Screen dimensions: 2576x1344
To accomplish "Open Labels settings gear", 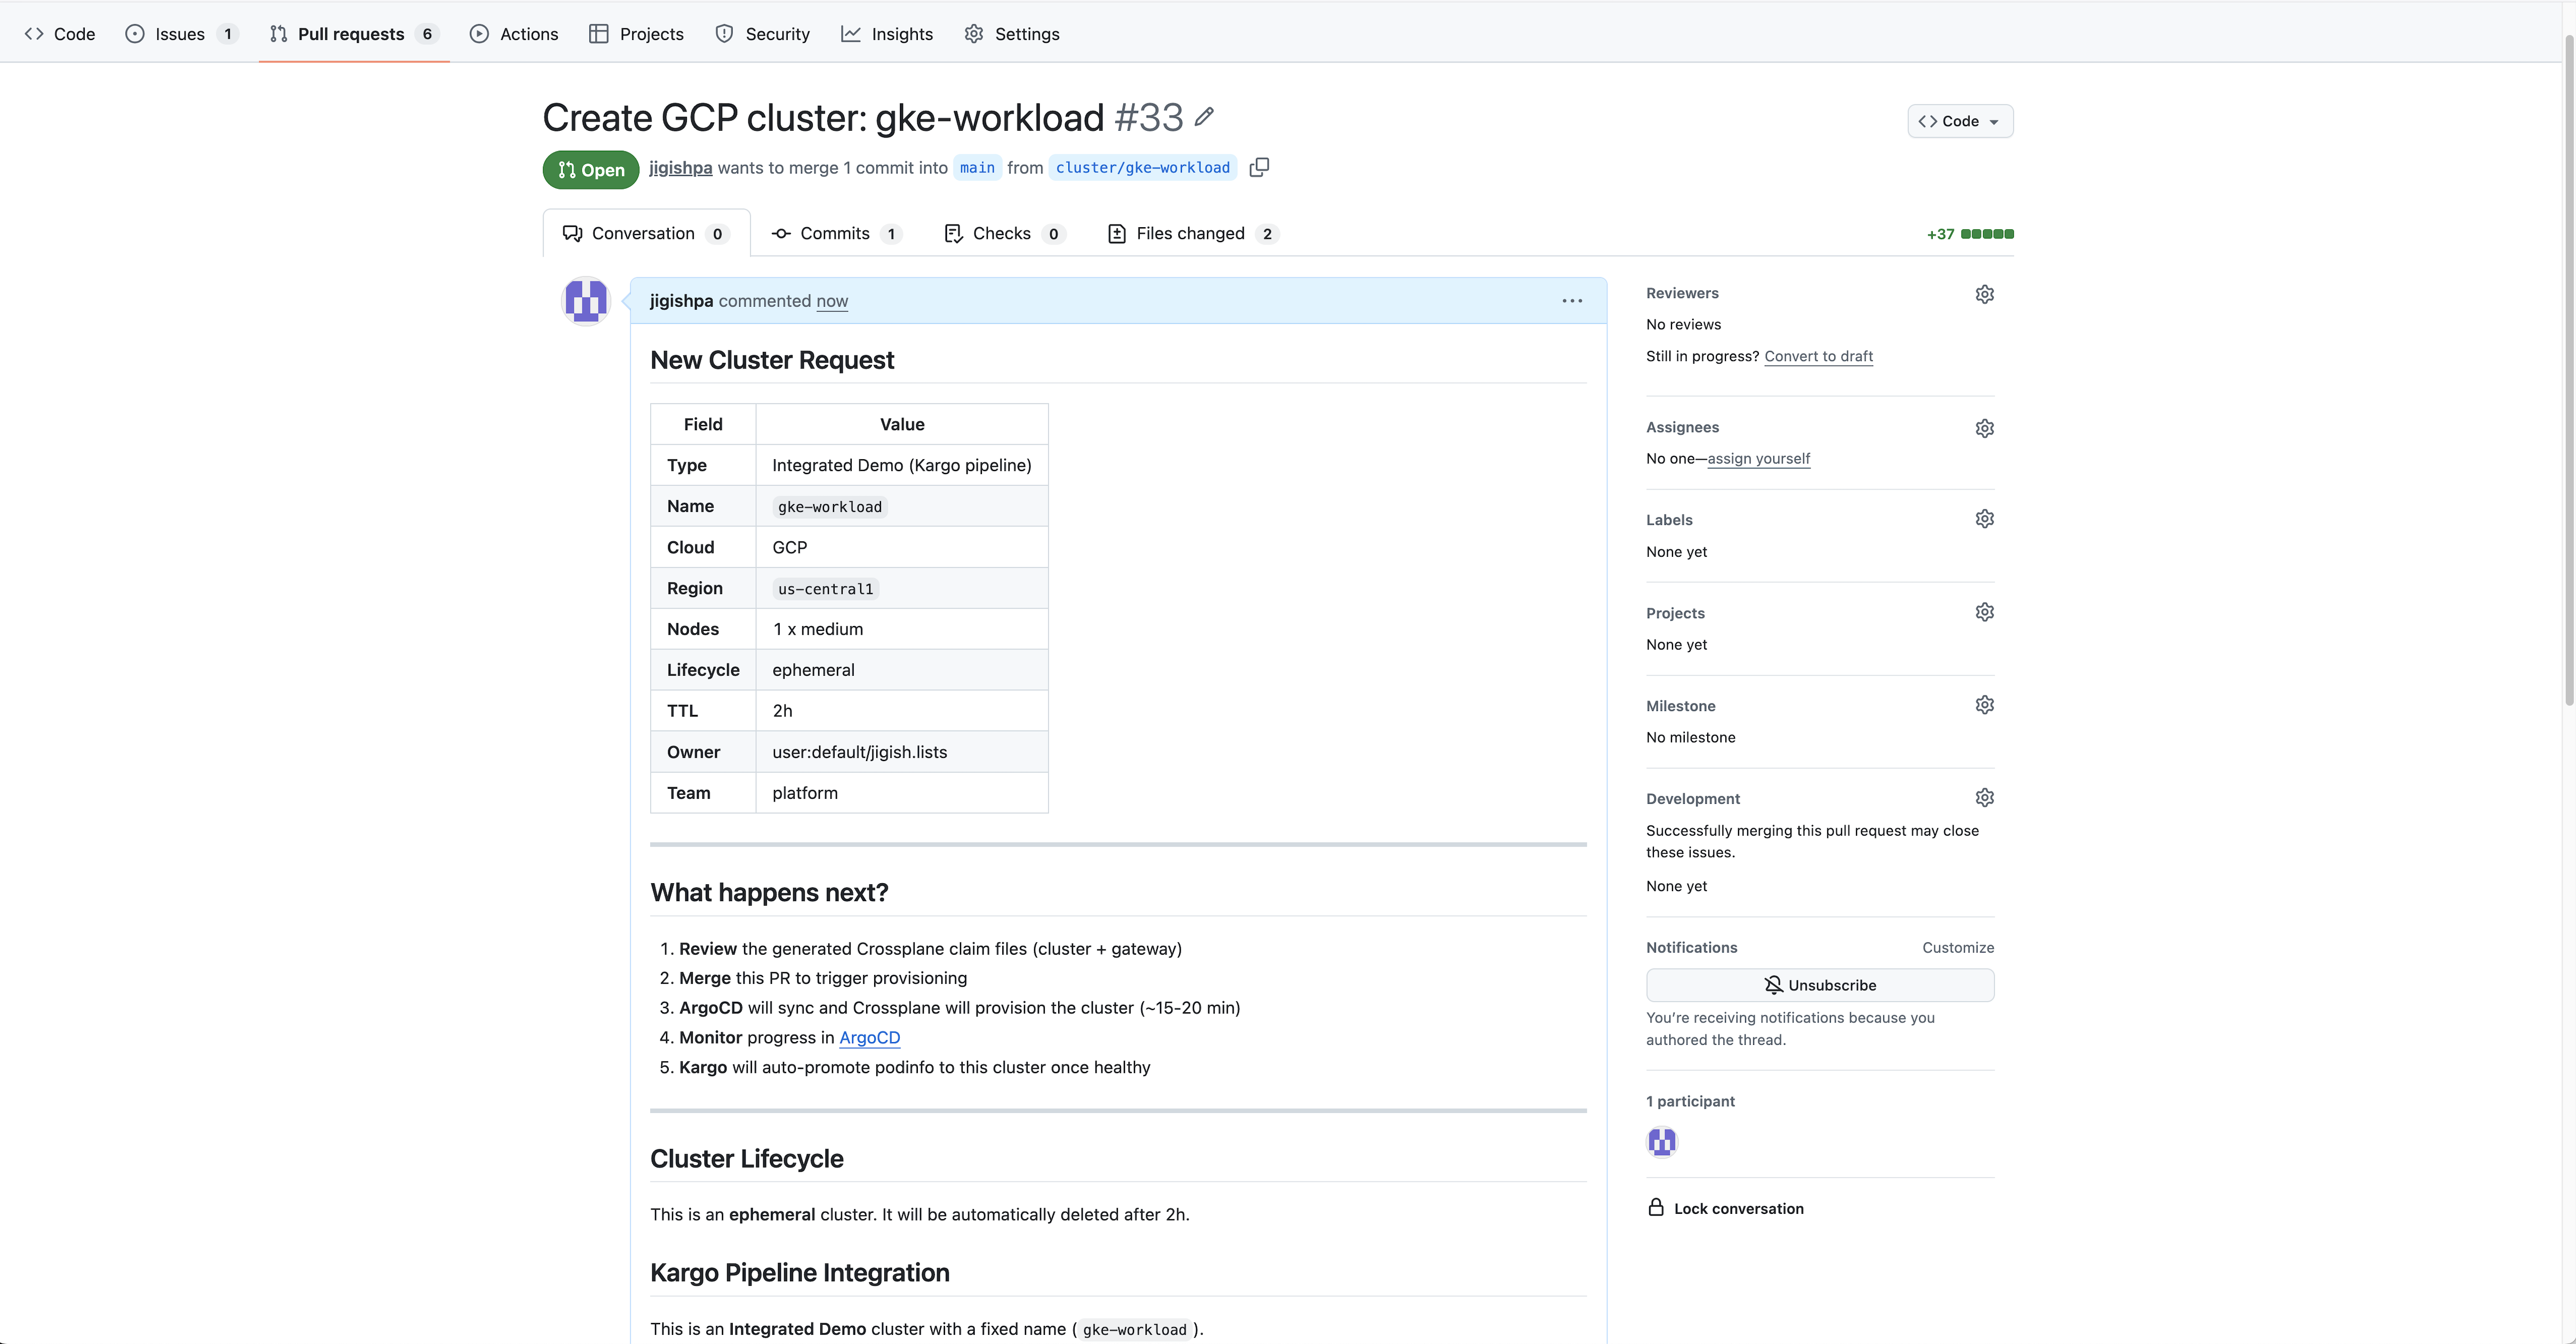I will tap(1984, 518).
